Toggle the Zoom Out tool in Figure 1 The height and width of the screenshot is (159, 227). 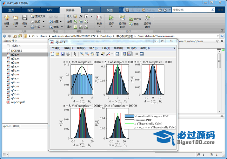pos(87,54)
